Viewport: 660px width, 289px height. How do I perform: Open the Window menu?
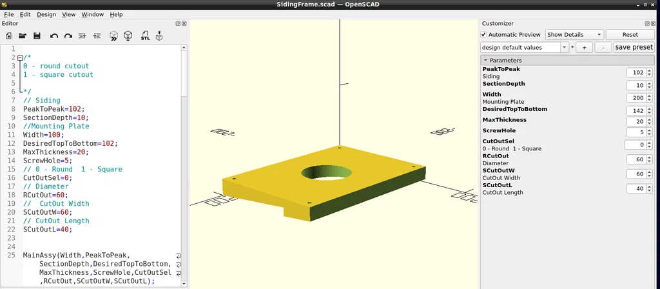[93, 14]
